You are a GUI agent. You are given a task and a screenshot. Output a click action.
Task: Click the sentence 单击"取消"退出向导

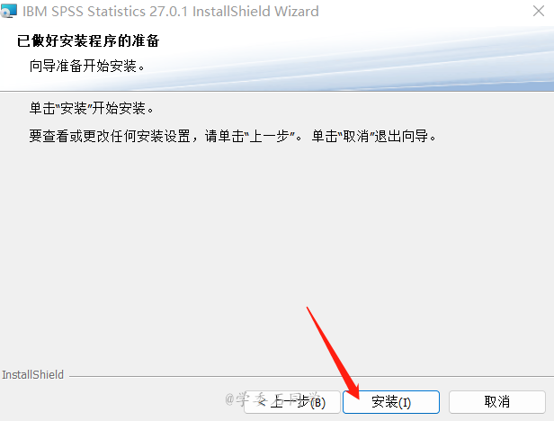374,136
